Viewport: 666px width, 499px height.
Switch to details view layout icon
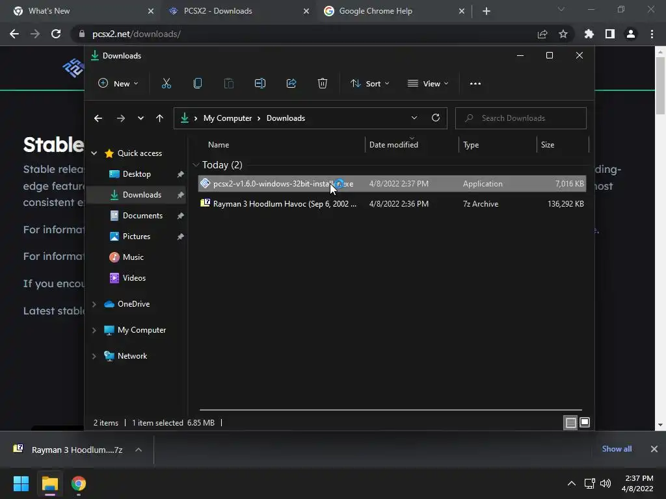tap(570, 422)
